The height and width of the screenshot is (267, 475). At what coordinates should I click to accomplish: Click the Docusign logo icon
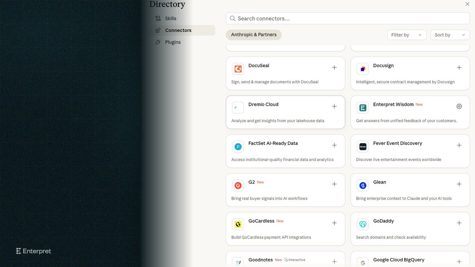point(363,69)
